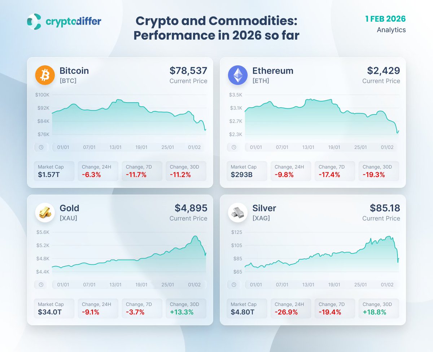The height and width of the screenshot is (352, 433).
Task: Click the clock icon under Gold chart
Action: click(41, 284)
